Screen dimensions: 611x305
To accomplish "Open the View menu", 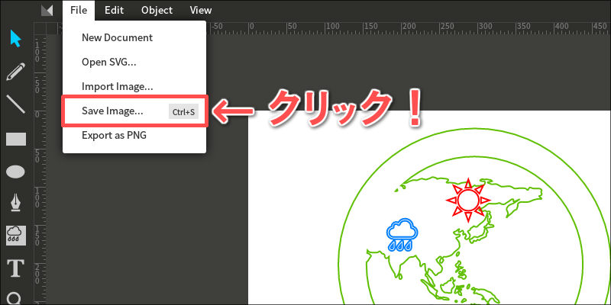I will (x=201, y=11).
